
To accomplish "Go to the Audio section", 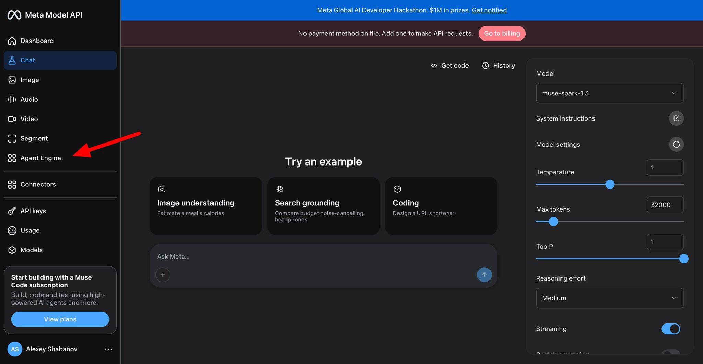I will [60, 100].
